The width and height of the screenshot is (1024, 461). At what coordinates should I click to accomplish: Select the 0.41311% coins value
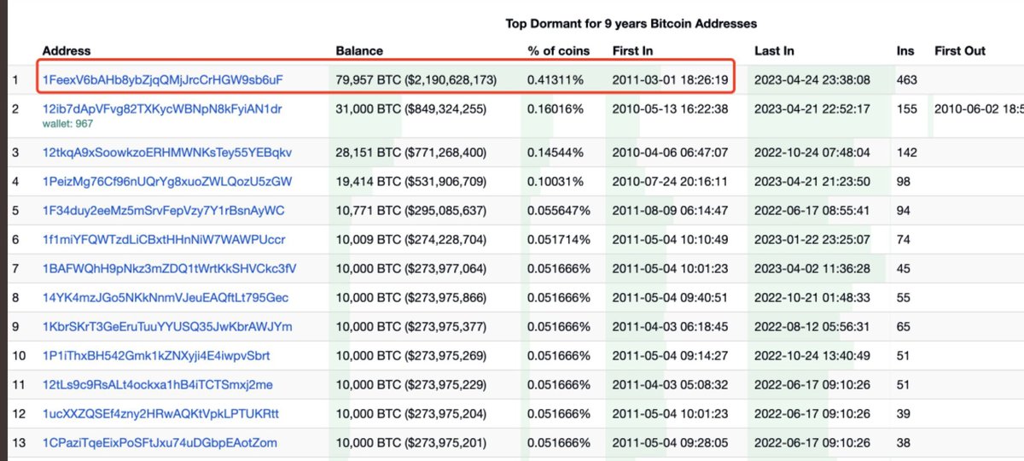pyautogui.click(x=556, y=80)
